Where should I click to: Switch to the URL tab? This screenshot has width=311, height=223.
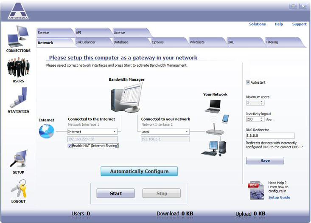(x=245, y=42)
